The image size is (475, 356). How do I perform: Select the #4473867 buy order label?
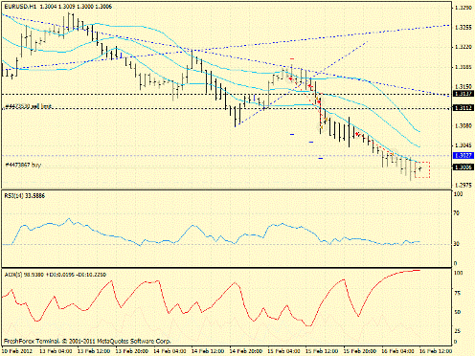pyautogui.click(x=23, y=165)
